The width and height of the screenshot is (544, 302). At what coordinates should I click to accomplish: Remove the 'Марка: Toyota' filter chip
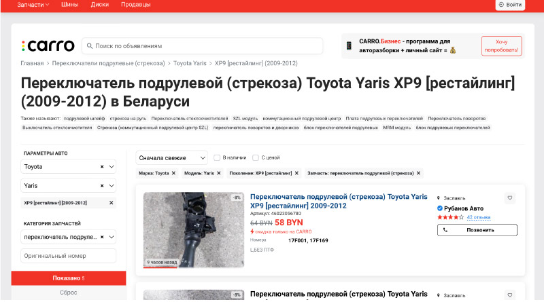click(x=173, y=173)
